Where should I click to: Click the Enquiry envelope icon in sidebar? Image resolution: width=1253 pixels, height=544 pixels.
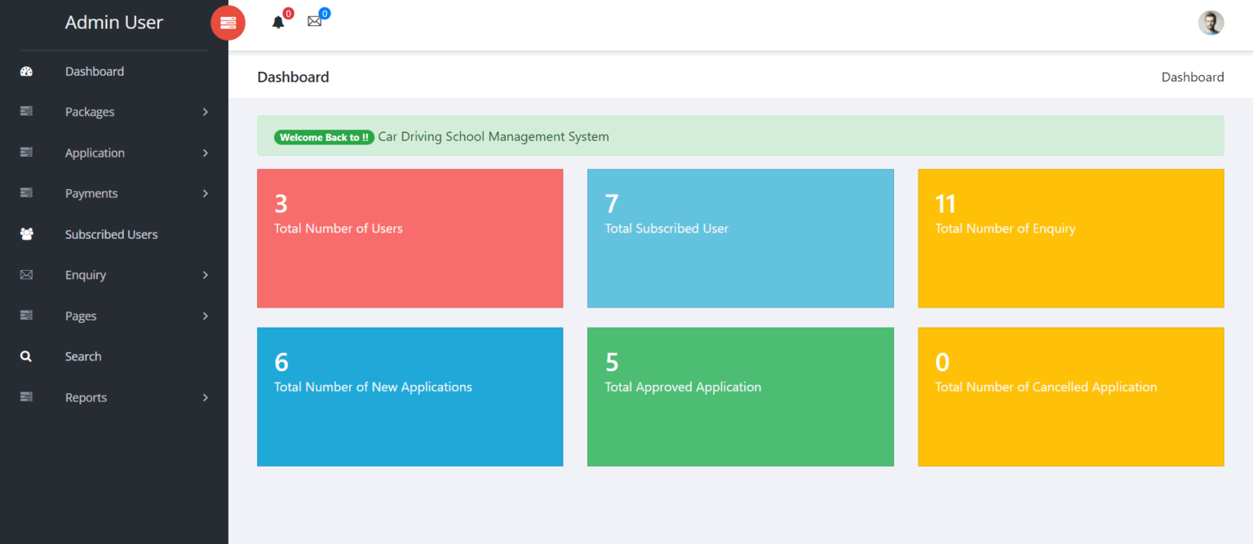26,276
